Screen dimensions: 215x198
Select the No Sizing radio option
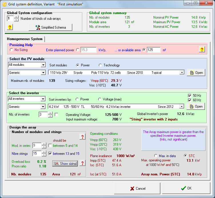(11, 50)
